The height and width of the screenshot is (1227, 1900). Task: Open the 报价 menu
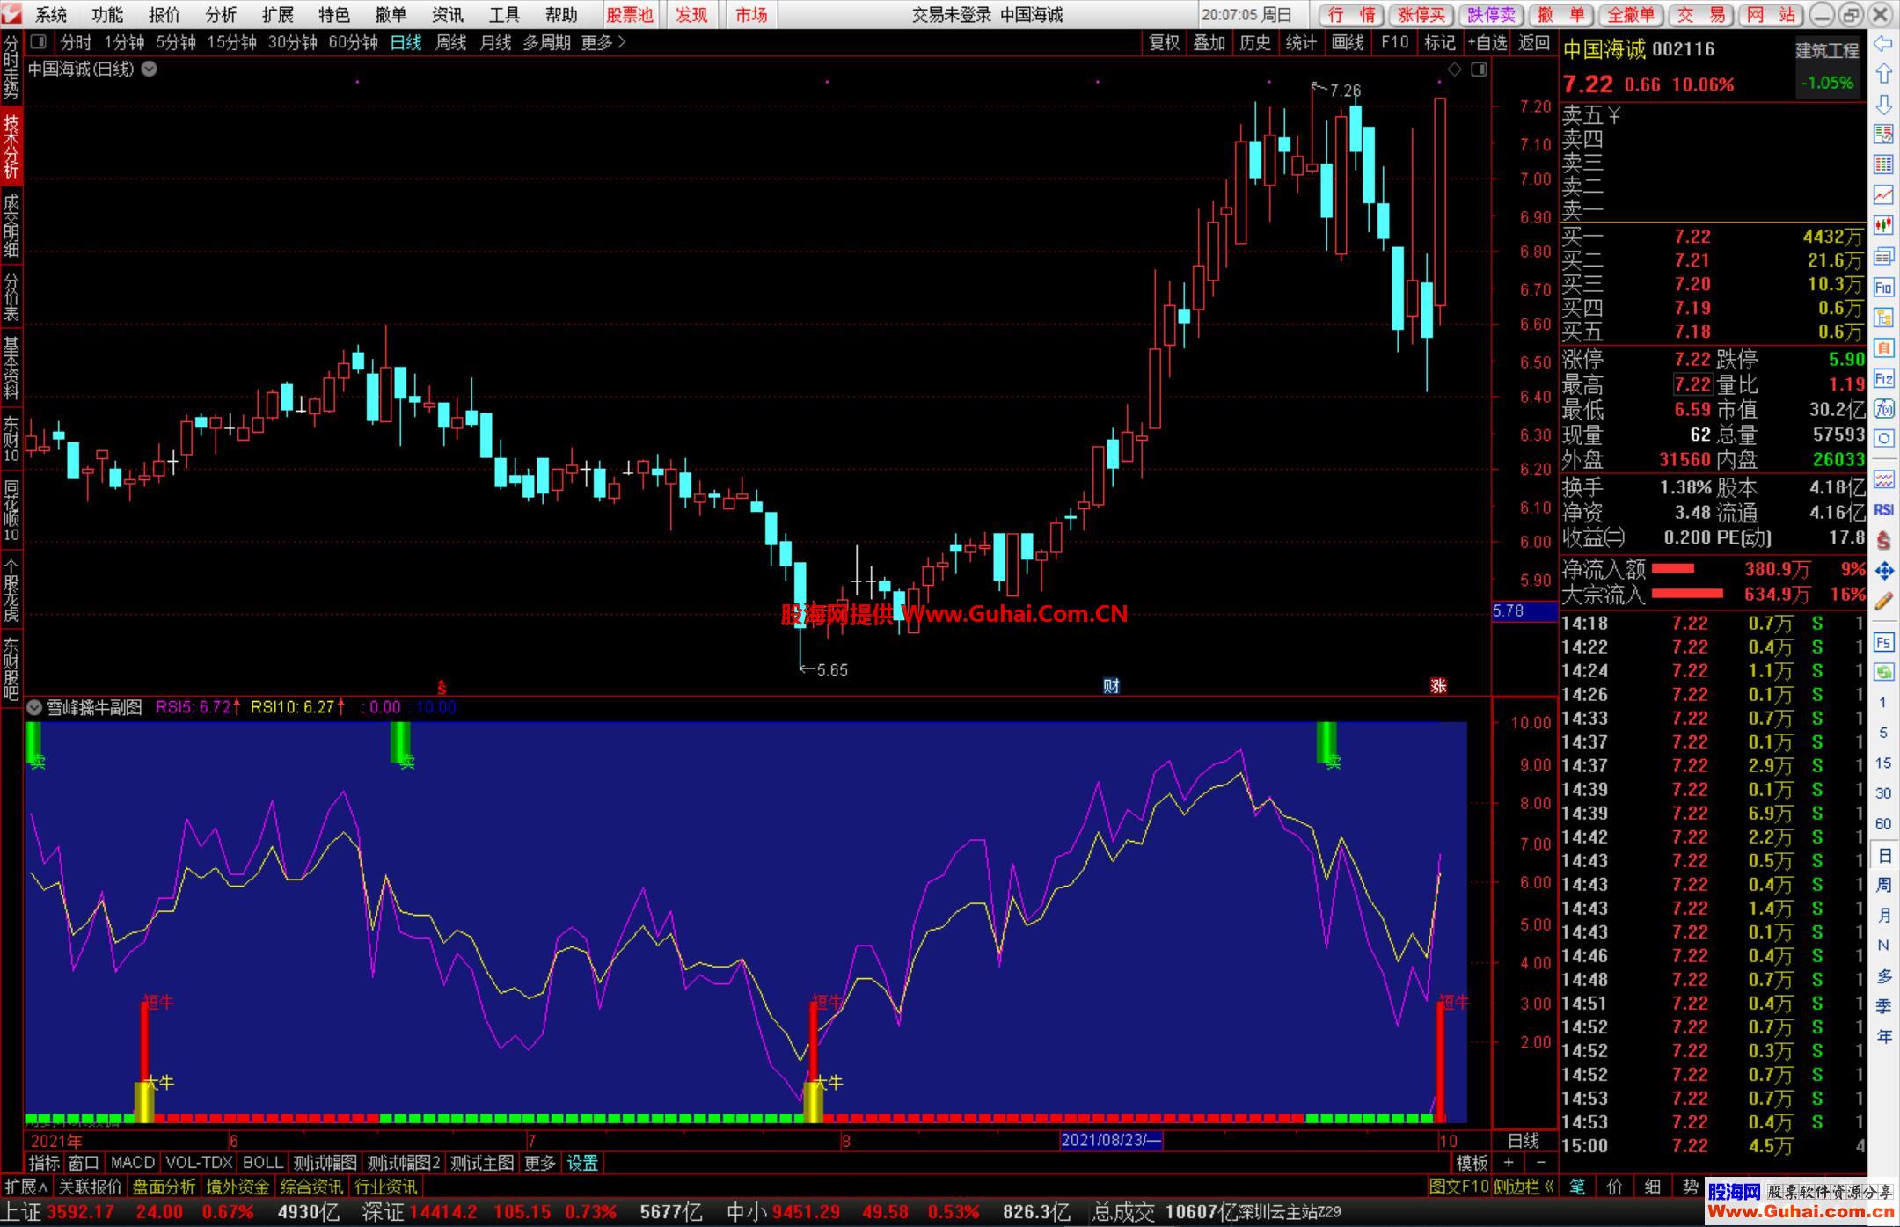tap(164, 15)
